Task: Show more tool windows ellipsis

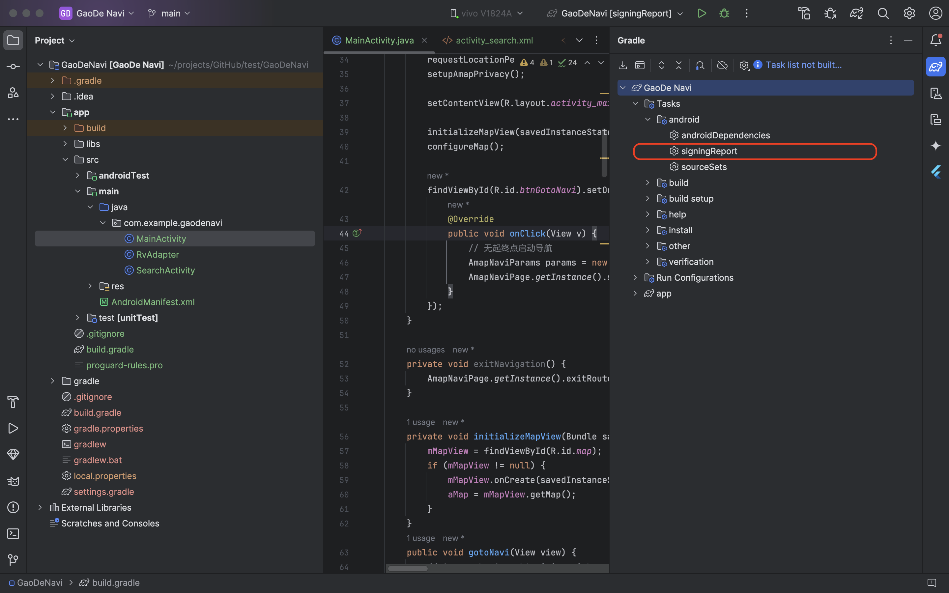Action: pos(13,119)
